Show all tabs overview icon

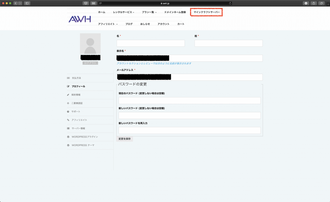click(321, 3)
